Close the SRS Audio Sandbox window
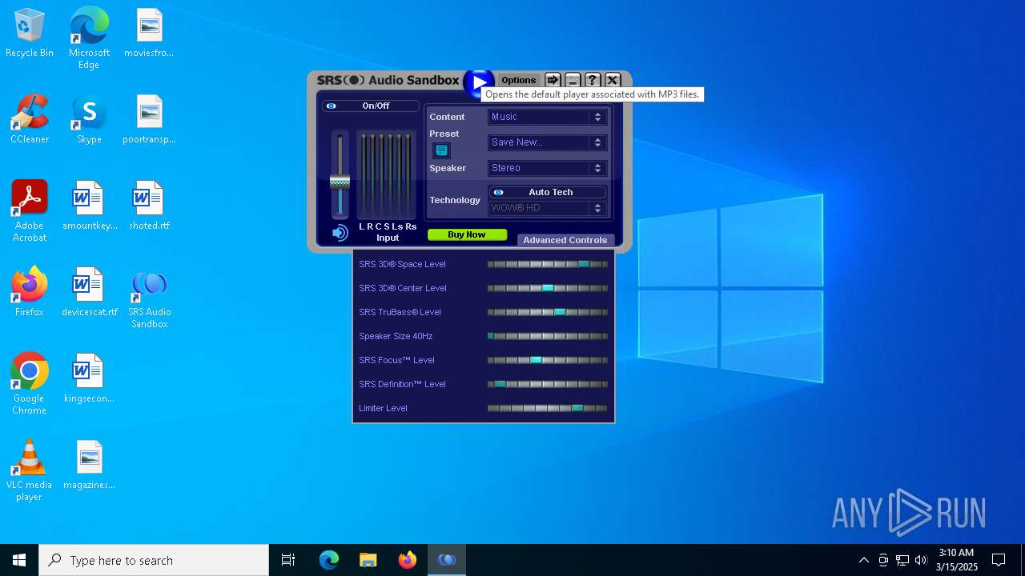This screenshot has width=1025, height=576. [x=613, y=80]
